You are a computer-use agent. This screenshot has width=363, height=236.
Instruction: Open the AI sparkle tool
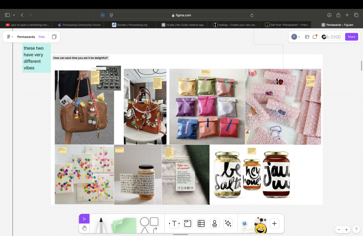[x=228, y=223]
